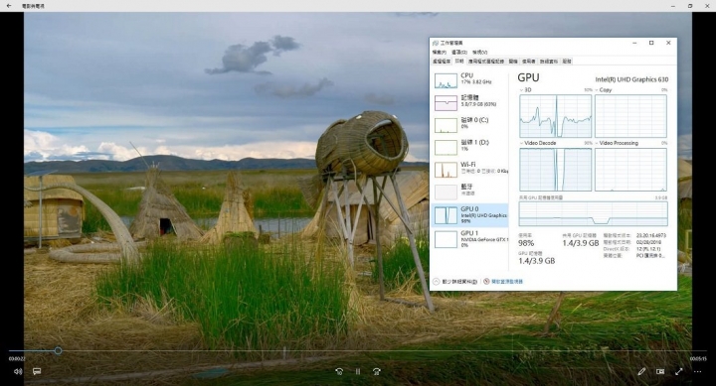
Task: Click the Video Processing usage graph
Action: 630,170
